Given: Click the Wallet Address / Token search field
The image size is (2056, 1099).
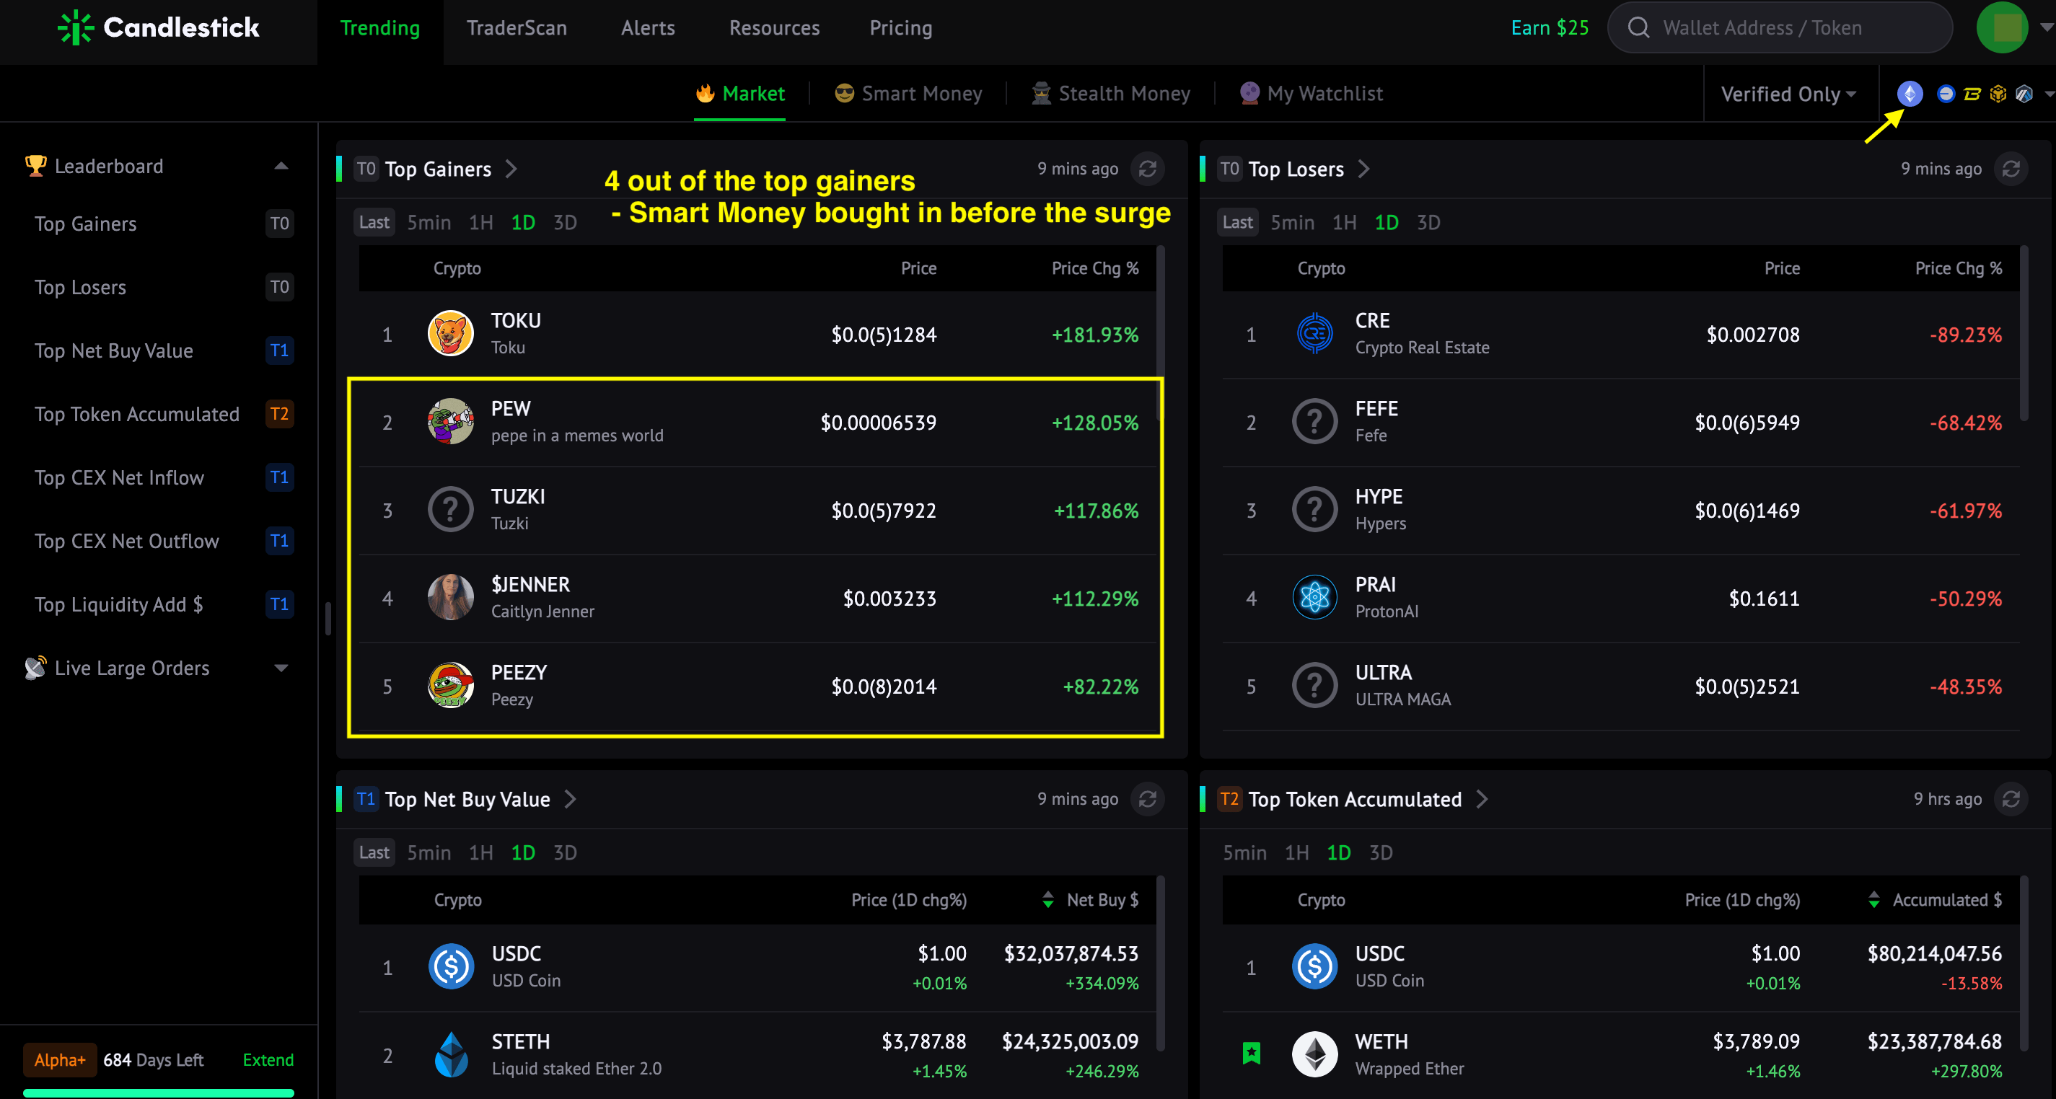Looking at the screenshot, I should click(x=1780, y=28).
